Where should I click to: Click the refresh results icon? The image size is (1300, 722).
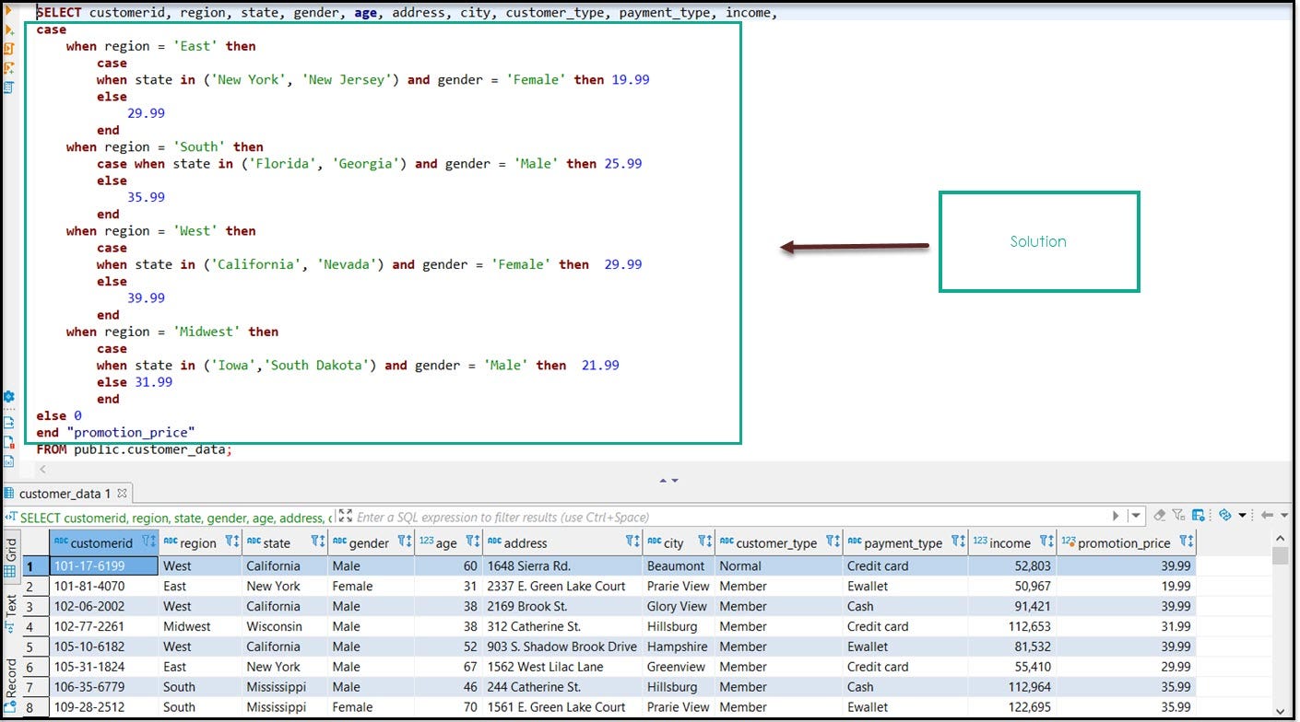click(x=1224, y=516)
